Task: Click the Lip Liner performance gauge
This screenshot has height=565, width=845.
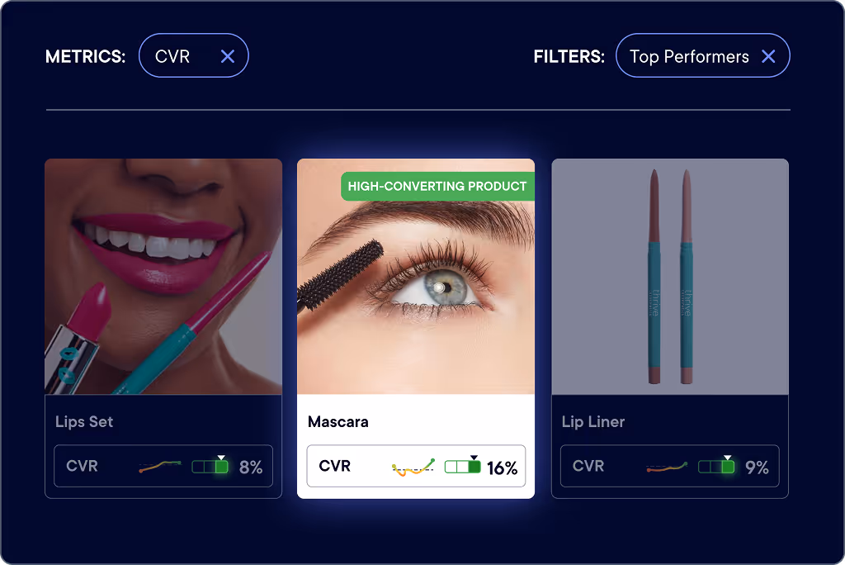Action: pyautogui.click(x=715, y=465)
